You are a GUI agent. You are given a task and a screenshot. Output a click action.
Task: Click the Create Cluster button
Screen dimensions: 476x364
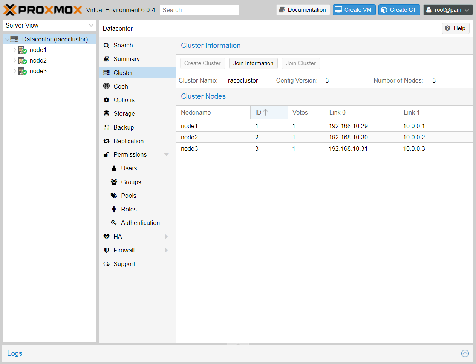coord(202,63)
